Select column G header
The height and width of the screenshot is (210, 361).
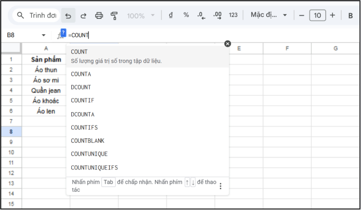pos(335,49)
